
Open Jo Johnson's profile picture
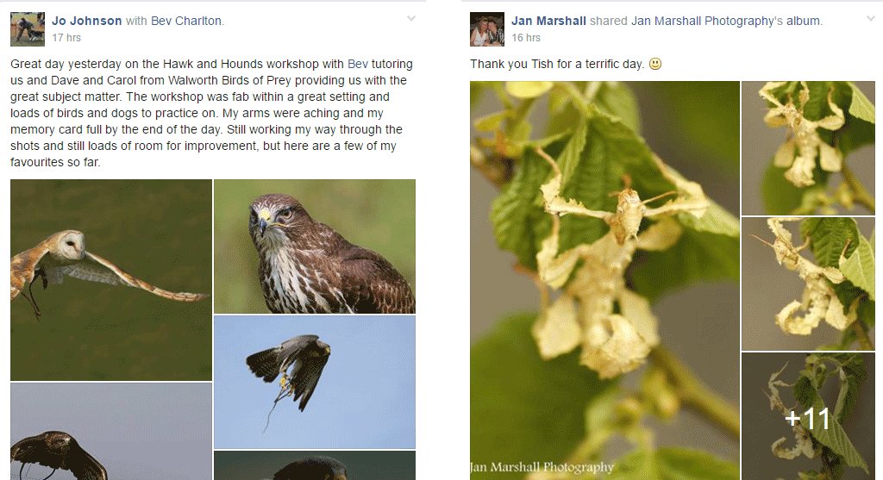(28, 29)
